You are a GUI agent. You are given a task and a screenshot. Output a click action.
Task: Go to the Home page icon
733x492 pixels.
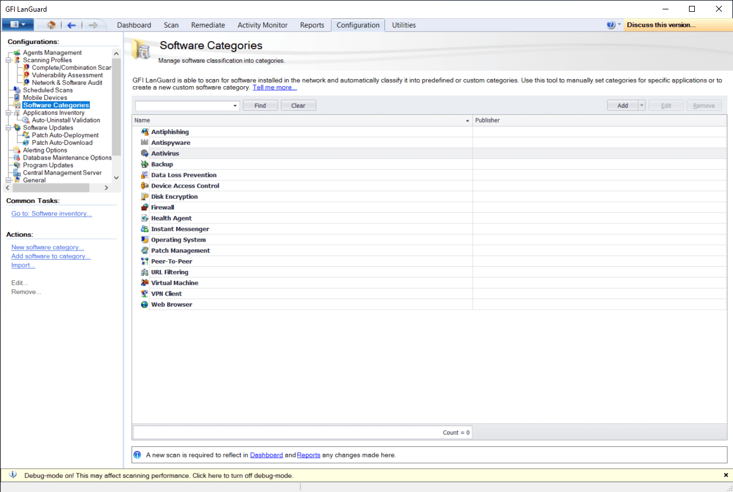(51, 25)
